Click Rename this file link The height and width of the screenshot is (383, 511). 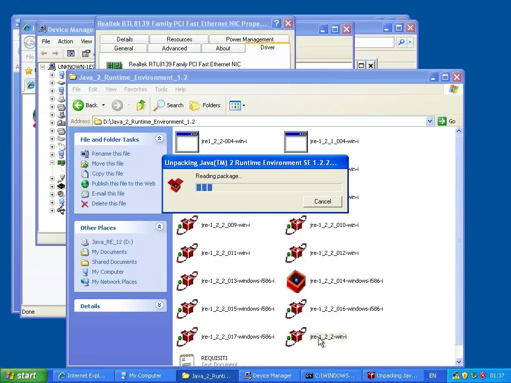(111, 154)
